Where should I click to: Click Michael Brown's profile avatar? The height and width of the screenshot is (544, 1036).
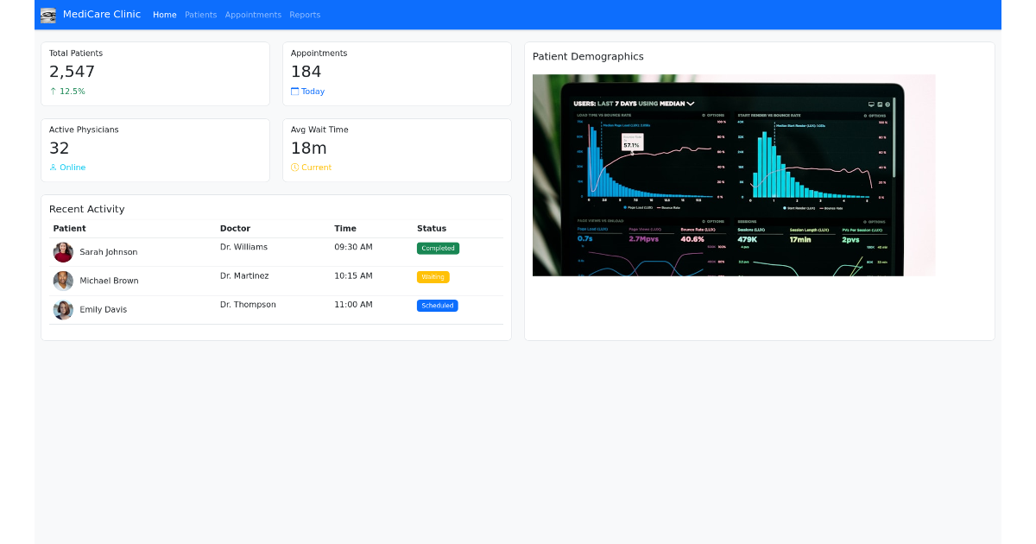click(x=63, y=281)
